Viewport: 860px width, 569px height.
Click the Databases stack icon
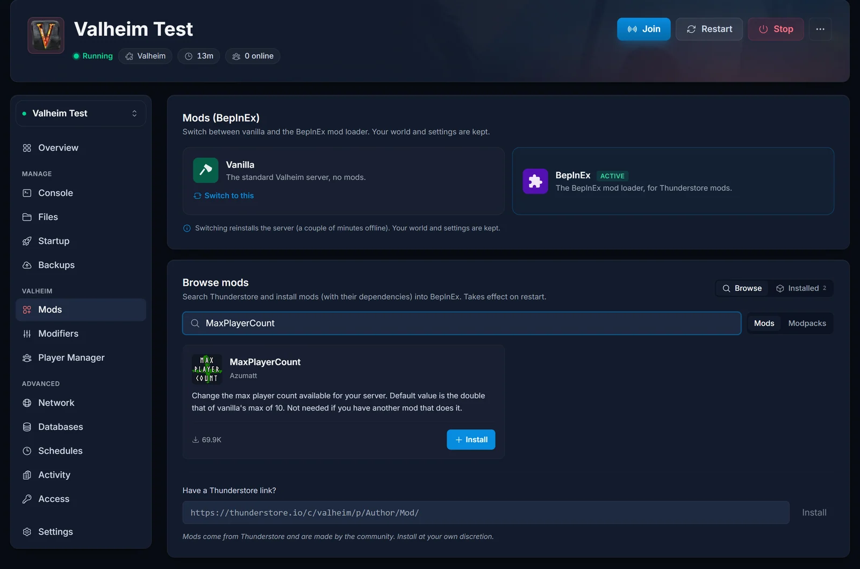(x=27, y=427)
